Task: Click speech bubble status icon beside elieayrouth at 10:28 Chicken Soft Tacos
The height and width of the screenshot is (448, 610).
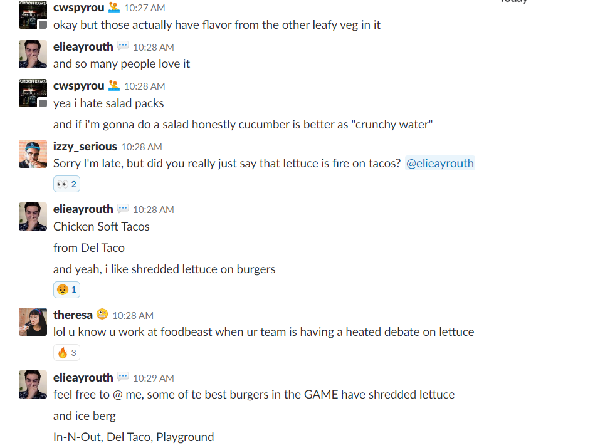Action: (x=123, y=208)
